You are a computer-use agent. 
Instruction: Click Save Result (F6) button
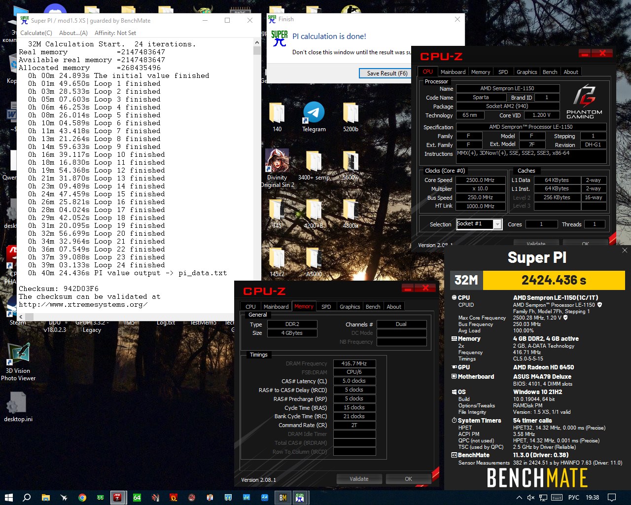point(387,73)
